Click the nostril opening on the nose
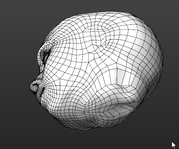 click(36, 85)
